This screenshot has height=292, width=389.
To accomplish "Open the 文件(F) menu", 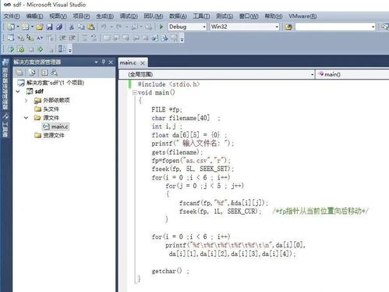I will 12,16.
